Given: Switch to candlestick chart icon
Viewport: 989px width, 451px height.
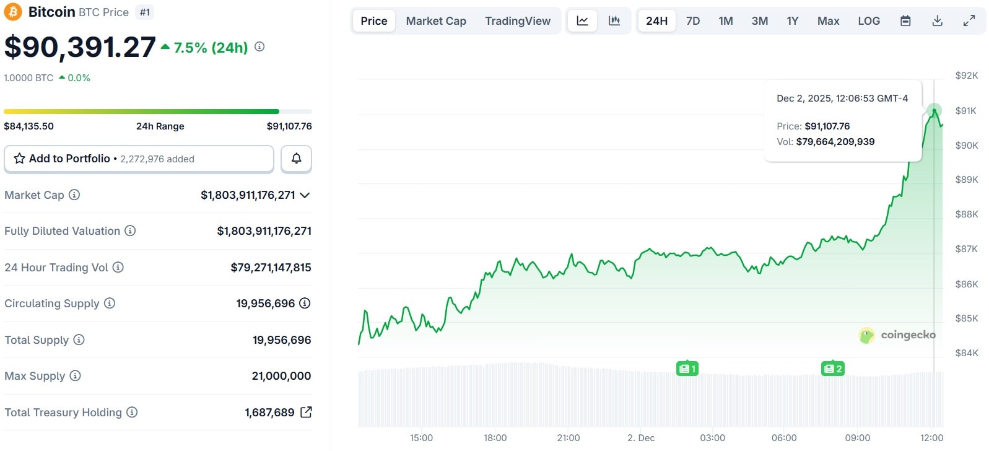Looking at the screenshot, I should pyautogui.click(x=614, y=21).
